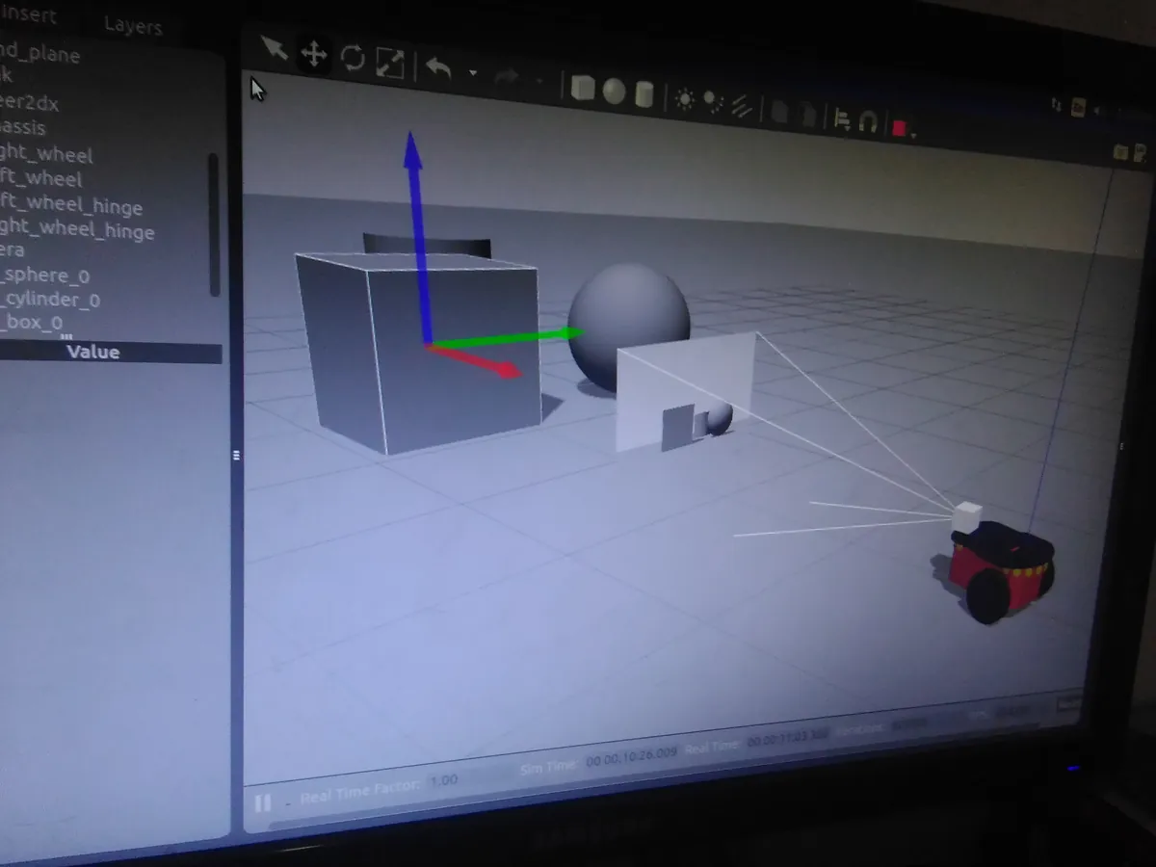Add a spot light
The width and height of the screenshot is (1156, 867).
(x=713, y=102)
